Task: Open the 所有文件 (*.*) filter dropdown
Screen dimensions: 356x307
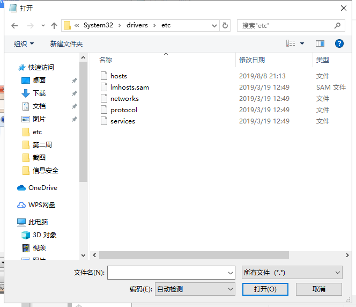Action: pos(292,273)
